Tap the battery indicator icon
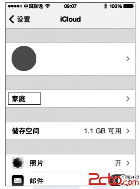This screenshot has width=140, height=189. pos(128,6)
